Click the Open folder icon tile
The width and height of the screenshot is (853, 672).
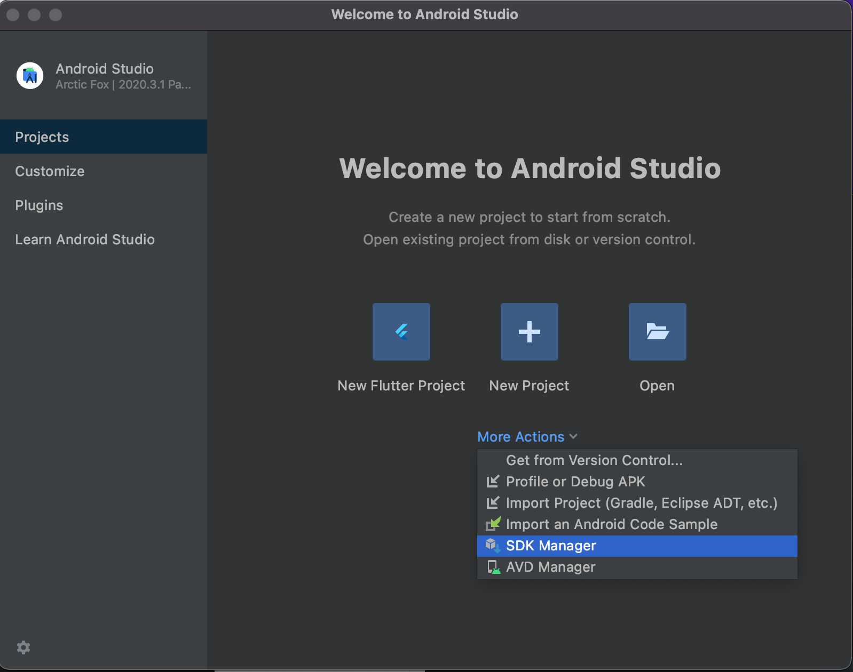[x=658, y=332]
